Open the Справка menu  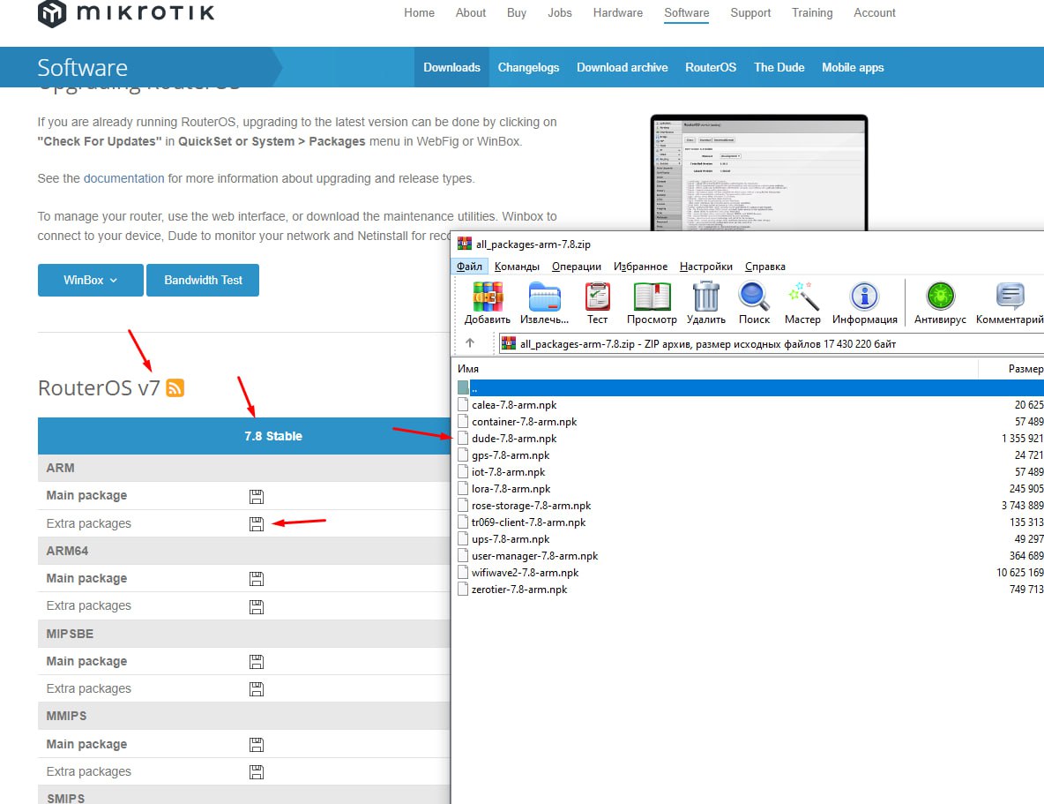point(765,266)
